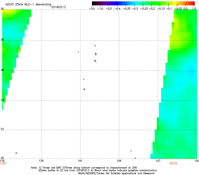Click the -0.25 colorbar label
The width and height of the screenshot is (199, 175).
[144, 9]
